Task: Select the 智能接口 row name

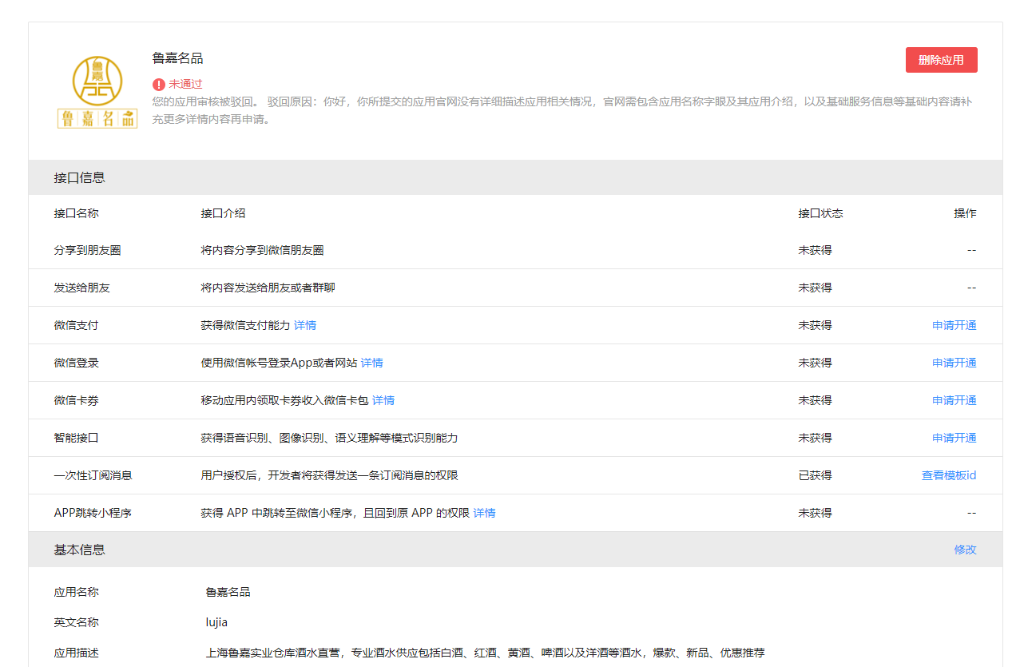Action: [x=77, y=438]
